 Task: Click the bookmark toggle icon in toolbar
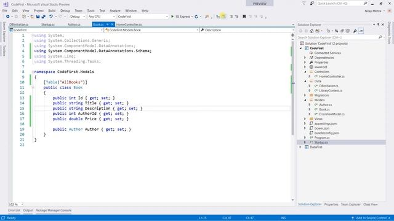(244, 17)
